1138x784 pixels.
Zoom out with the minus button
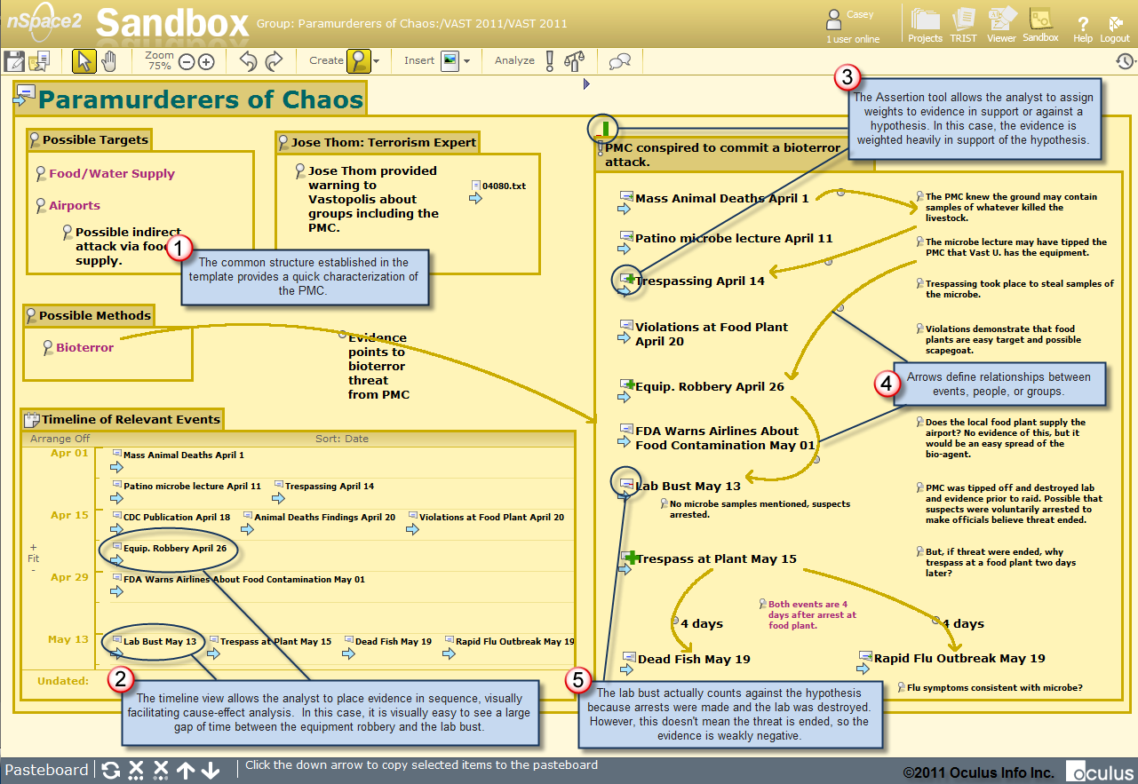187,62
